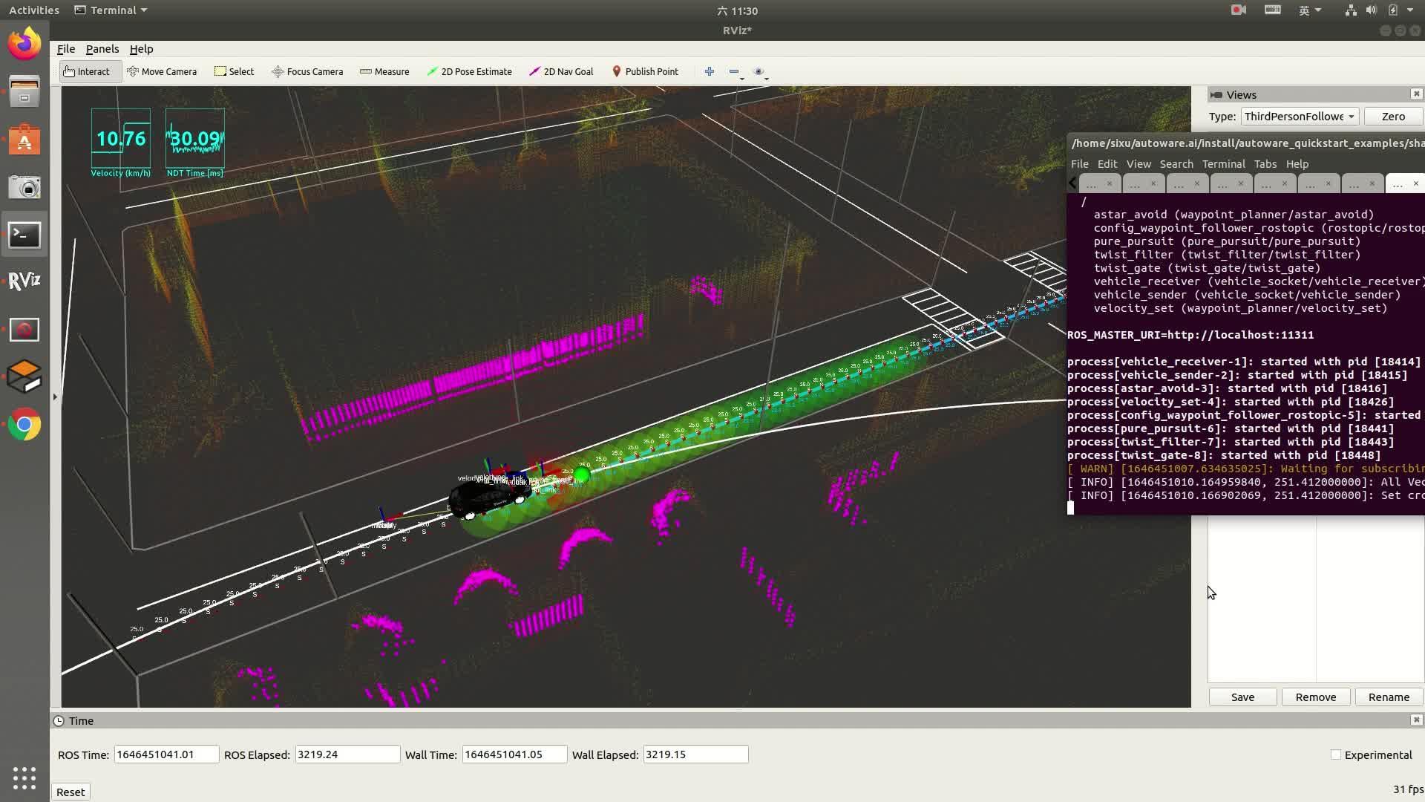Open the input language dropdown in top bar

point(1309,10)
